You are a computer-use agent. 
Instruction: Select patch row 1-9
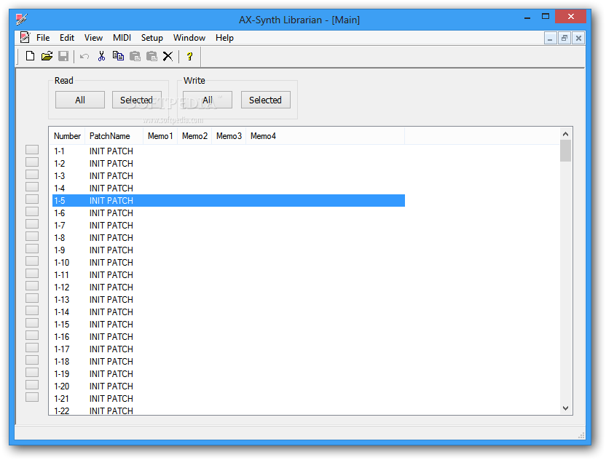(229, 250)
